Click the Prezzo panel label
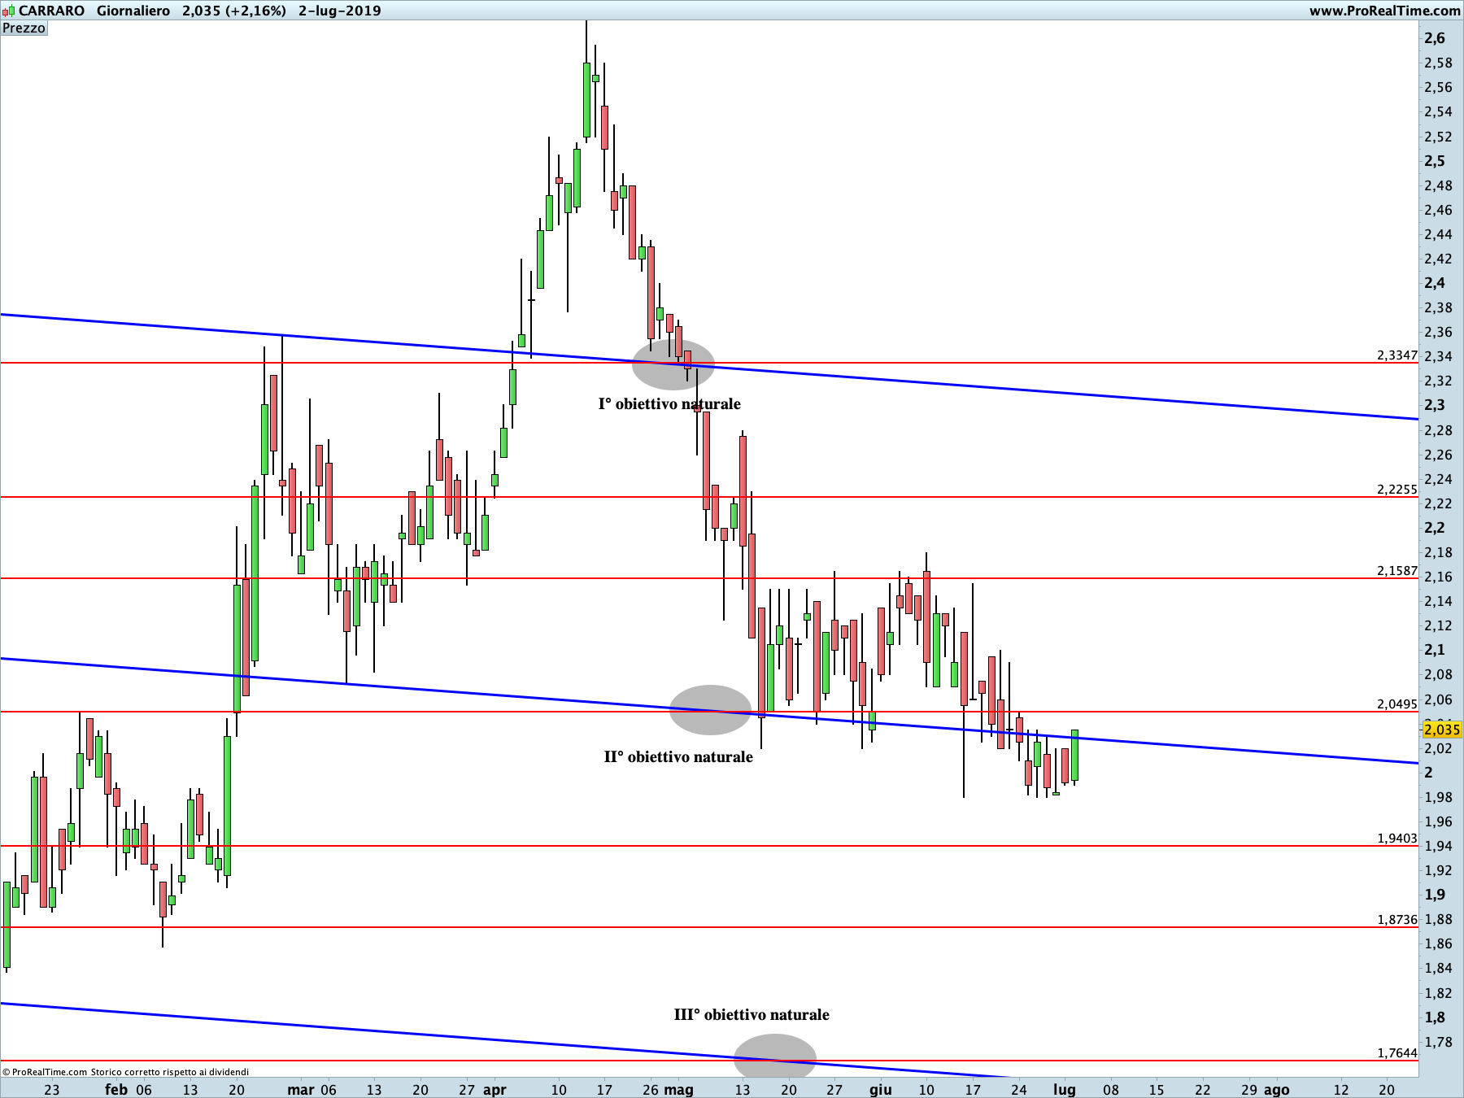Screen dimensions: 1464x1098 tap(24, 28)
